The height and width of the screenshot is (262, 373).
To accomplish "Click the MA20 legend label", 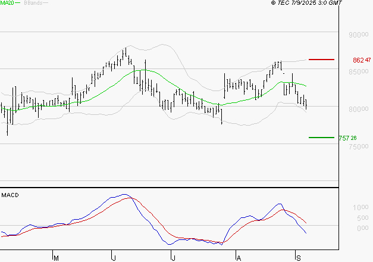I will click(x=7, y=3).
